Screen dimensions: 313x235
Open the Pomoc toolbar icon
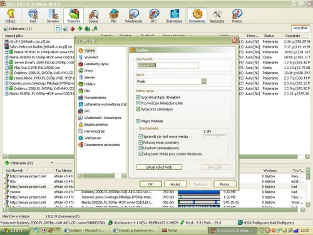(x=237, y=16)
